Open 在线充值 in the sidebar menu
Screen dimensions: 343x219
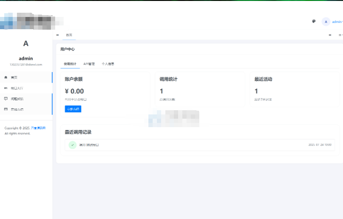pyautogui.click(x=26, y=109)
